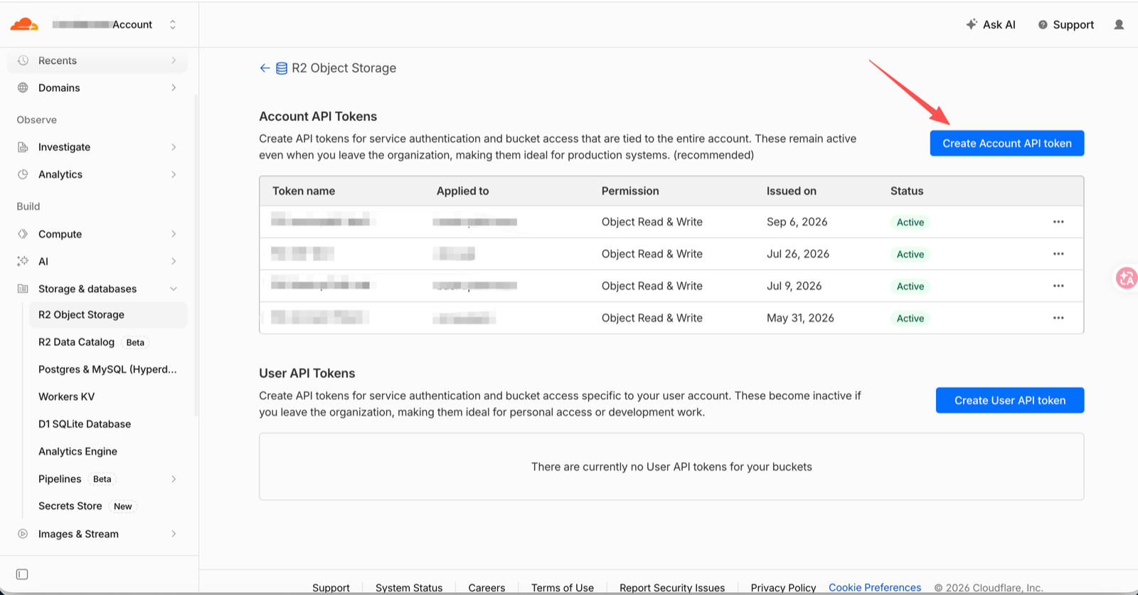Click the R2 Object Storage breadcrumb link
The image size is (1138, 595).
(x=344, y=68)
